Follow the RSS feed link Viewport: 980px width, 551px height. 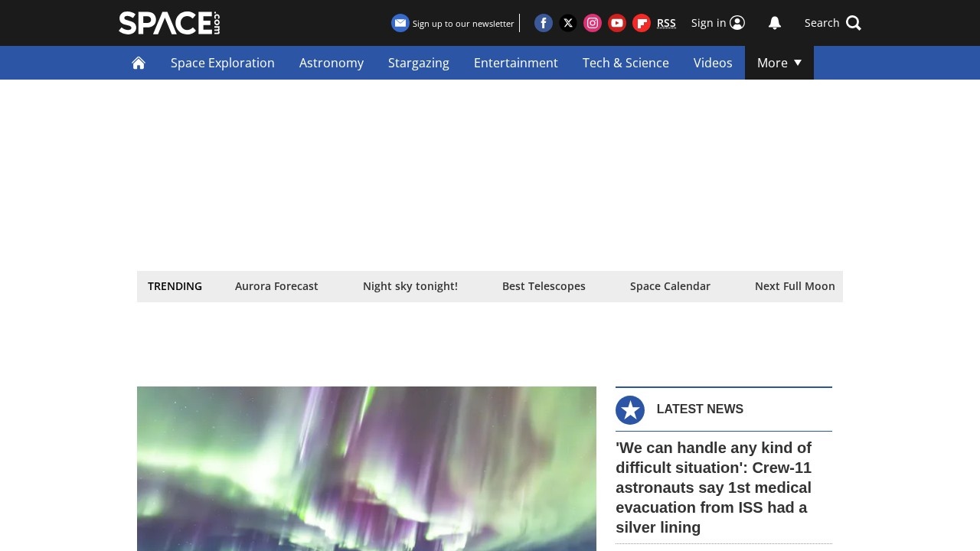click(x=666, y=23)
